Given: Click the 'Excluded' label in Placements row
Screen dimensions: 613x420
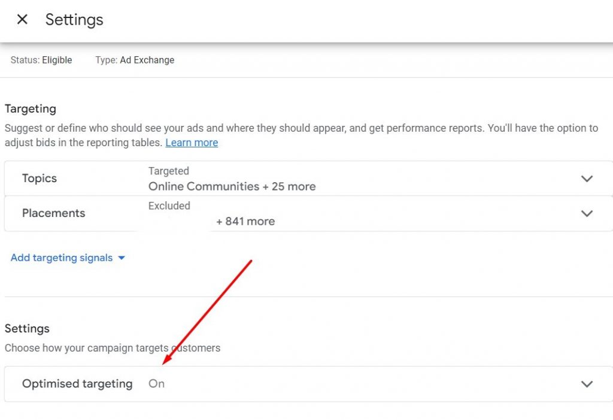Looking at the screenshot, I should (x=169, y=206).
